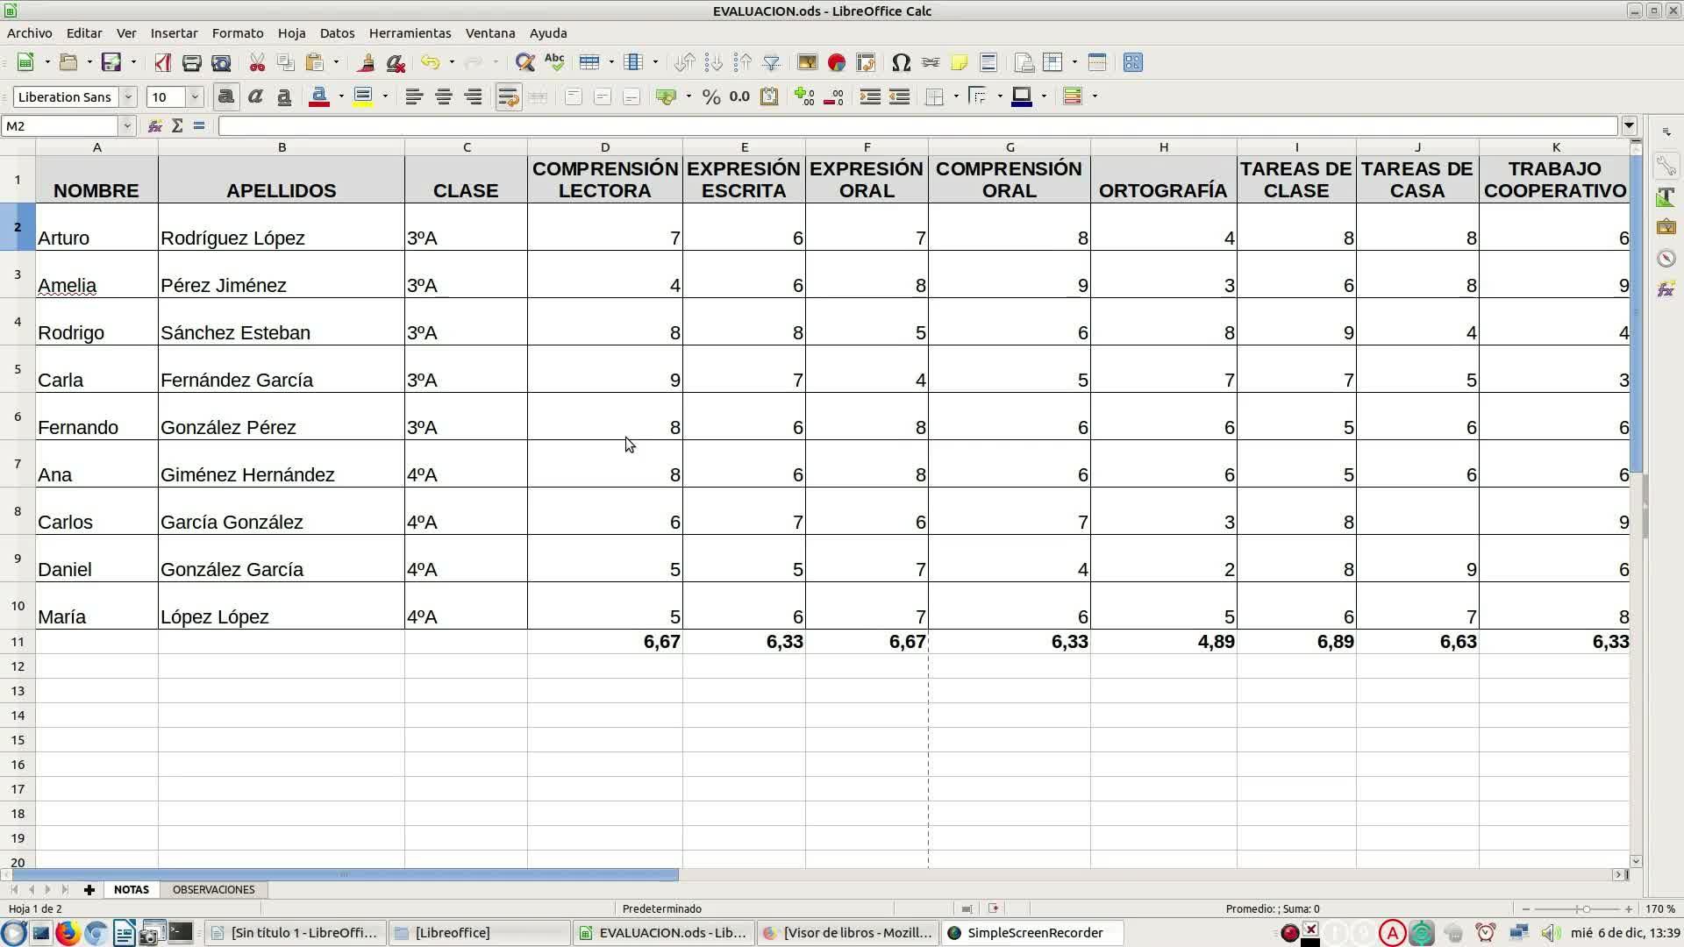Screen dimensions: 1684x947
Task: Open the Name Box dropdown arrow
Action: coord(126,126)
